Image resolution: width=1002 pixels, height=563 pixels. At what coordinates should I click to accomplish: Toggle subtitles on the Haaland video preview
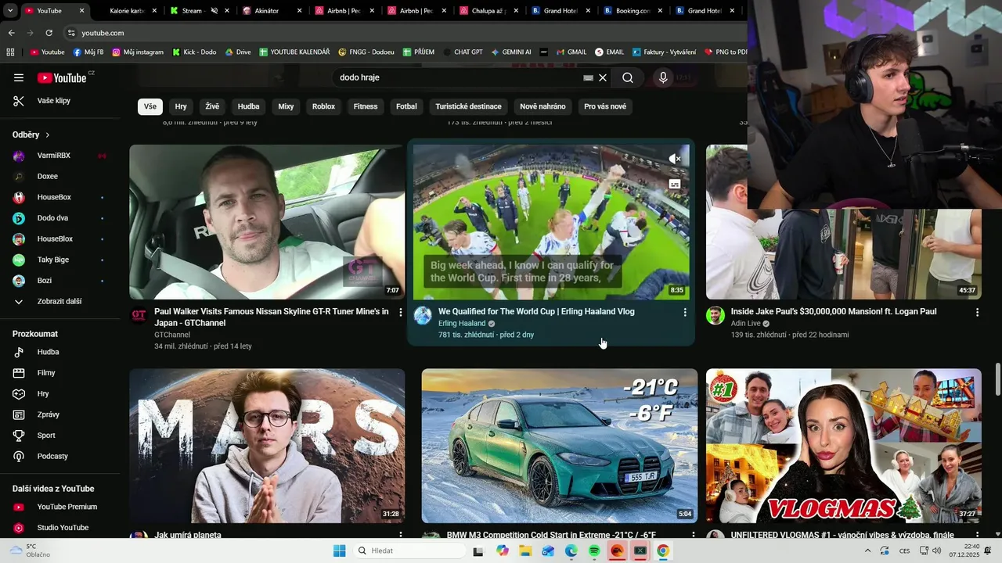click(674, 185)
